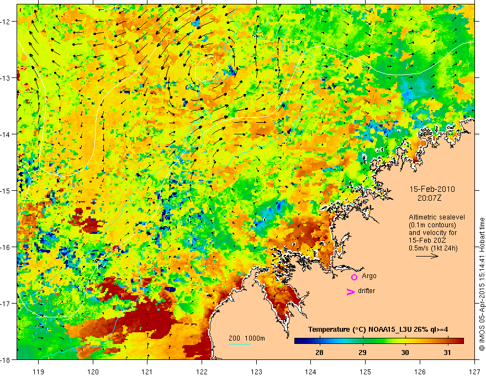Click latitude axis label -17
This screenshot has height=376, width=486.
pos(6,304)
